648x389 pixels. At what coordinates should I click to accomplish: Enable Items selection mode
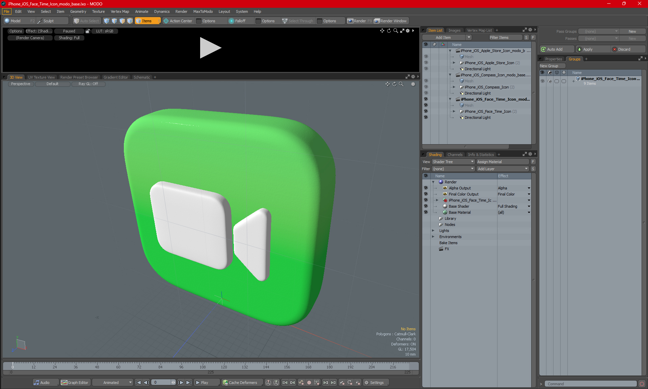(x=147, y=21)
